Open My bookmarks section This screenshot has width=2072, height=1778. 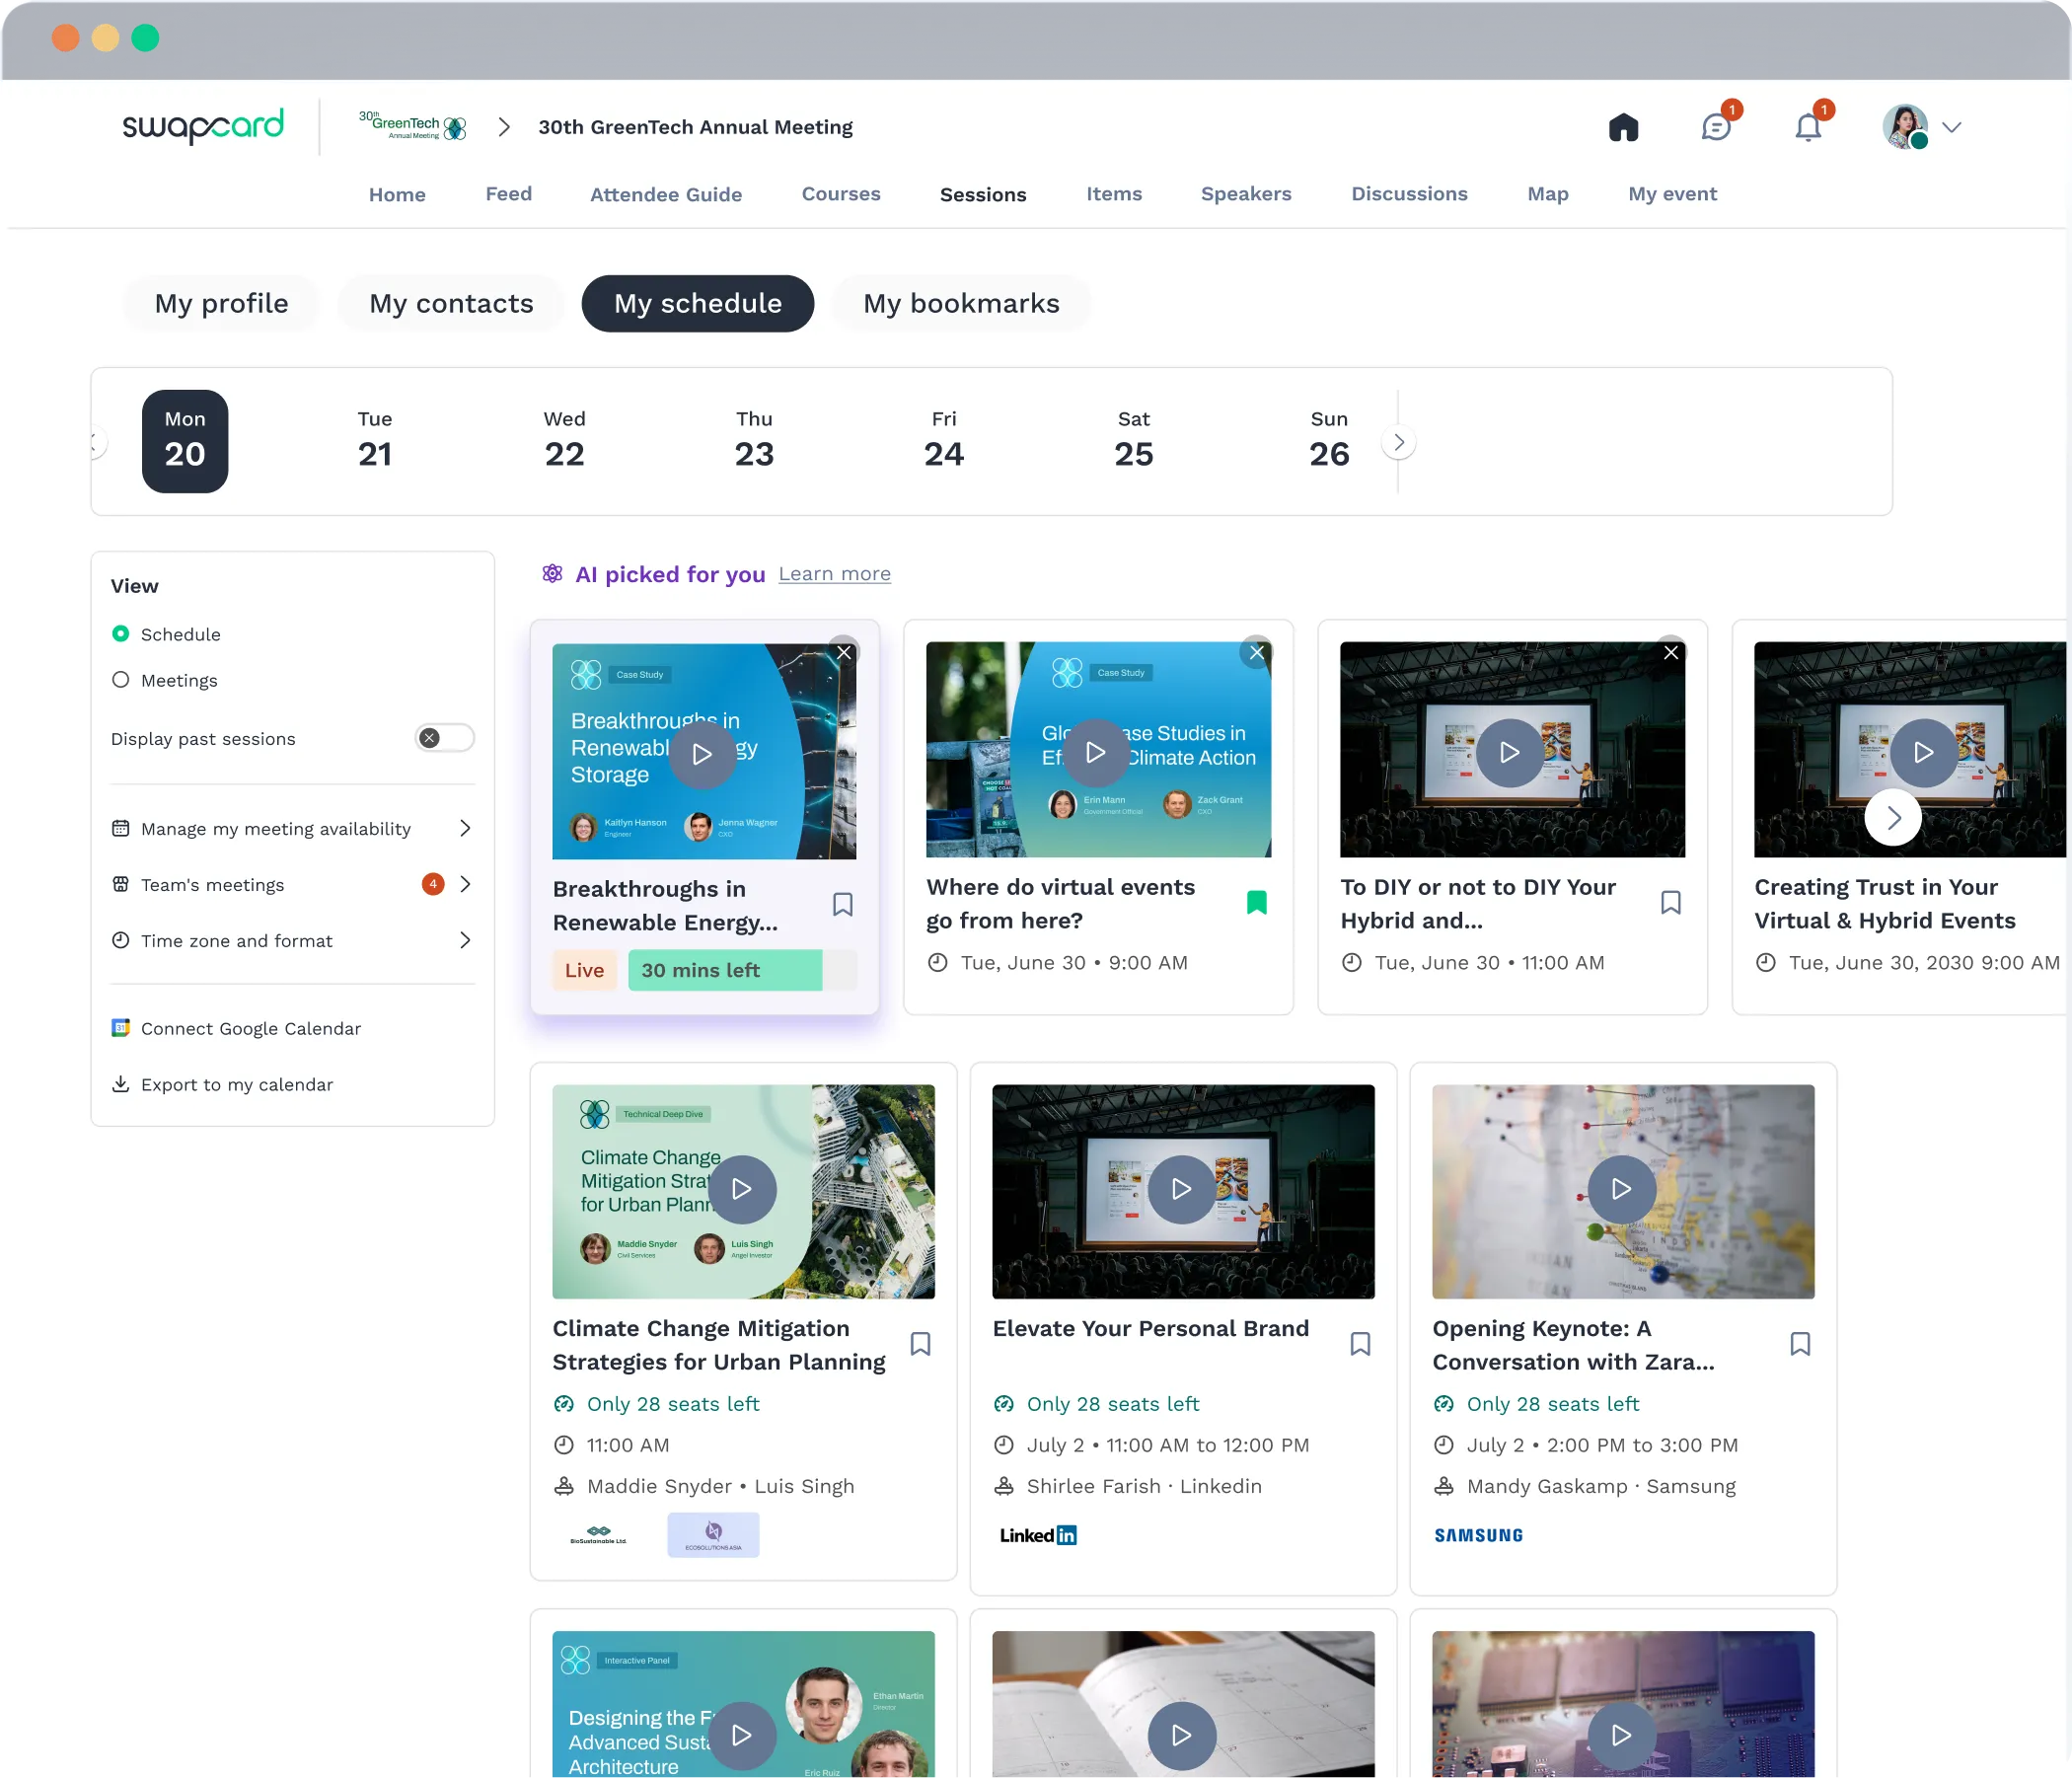point(961,303)
